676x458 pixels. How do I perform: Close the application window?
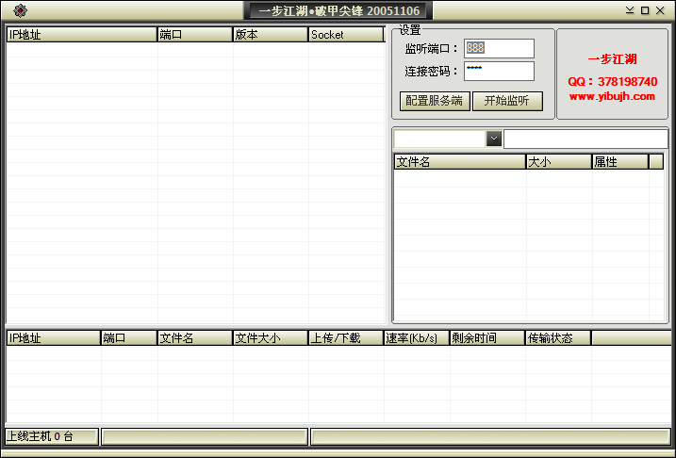660,10
